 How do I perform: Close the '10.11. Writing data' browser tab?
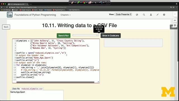pos(27,4)
